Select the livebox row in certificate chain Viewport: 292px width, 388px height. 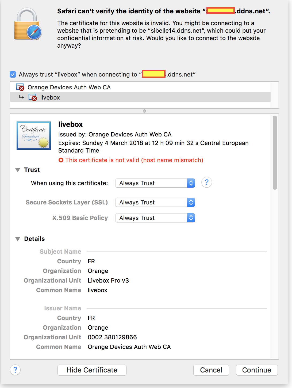50,97
